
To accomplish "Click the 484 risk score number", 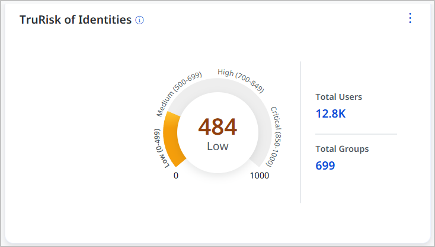I will click(217, 127).
